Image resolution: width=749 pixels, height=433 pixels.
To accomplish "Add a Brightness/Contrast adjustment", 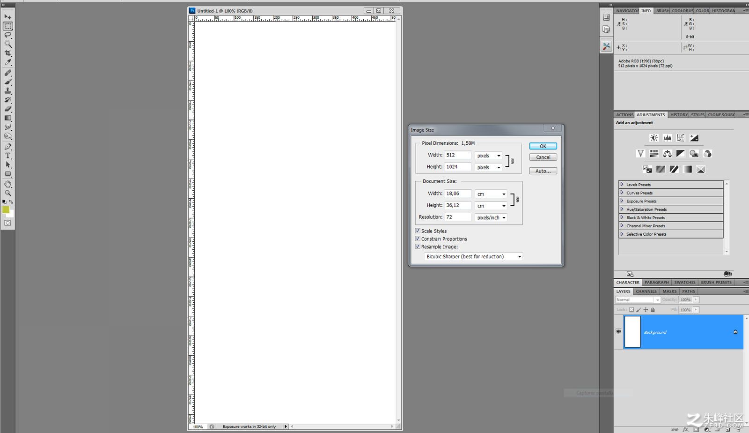I will pyautogui.click(x=654, y=138).
